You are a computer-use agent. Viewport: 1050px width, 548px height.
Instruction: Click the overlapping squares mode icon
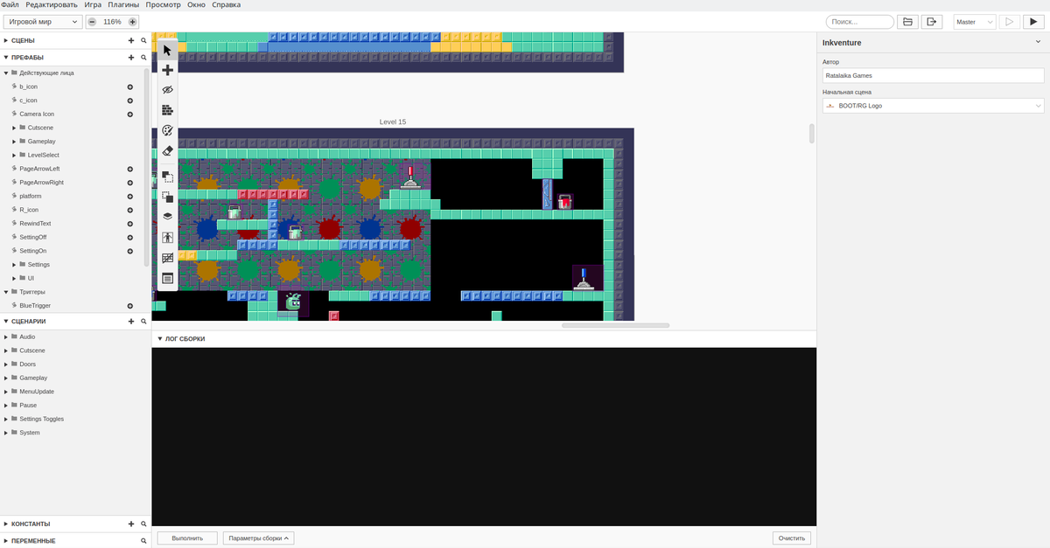168,197
